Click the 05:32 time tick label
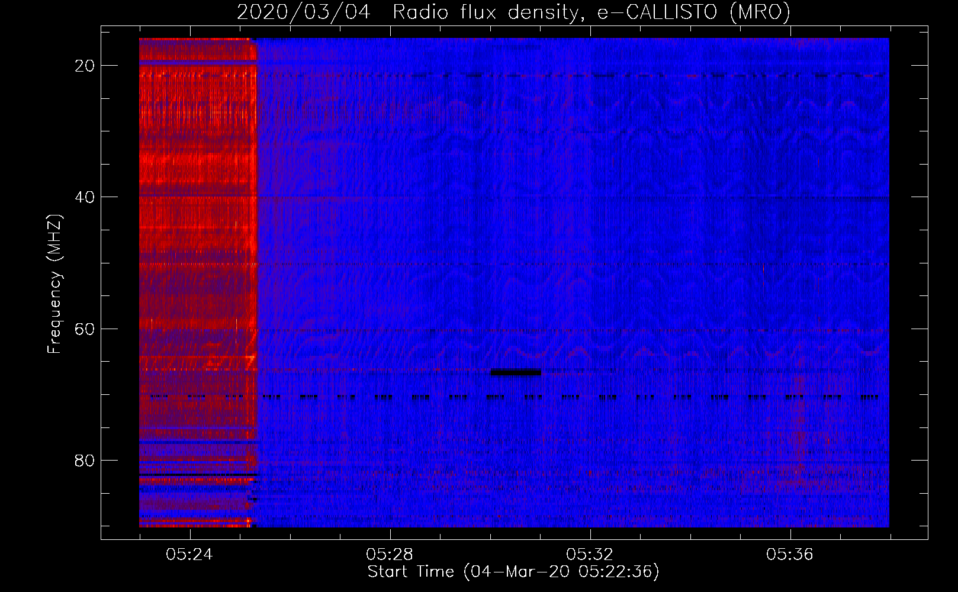The width and height of the screenshot is (958, 592). (x=590, y=555)
